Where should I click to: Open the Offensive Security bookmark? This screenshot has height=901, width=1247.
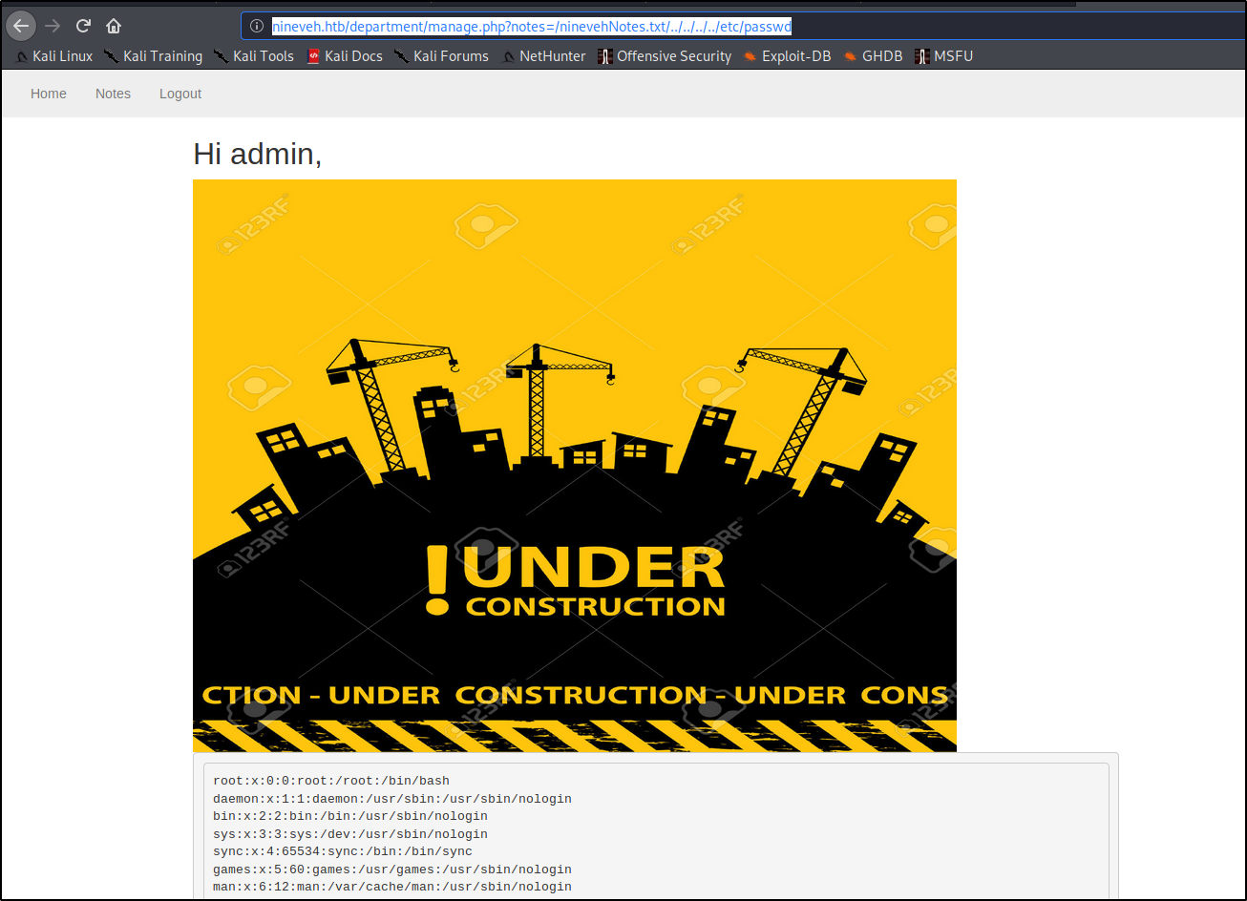point(665,56)
